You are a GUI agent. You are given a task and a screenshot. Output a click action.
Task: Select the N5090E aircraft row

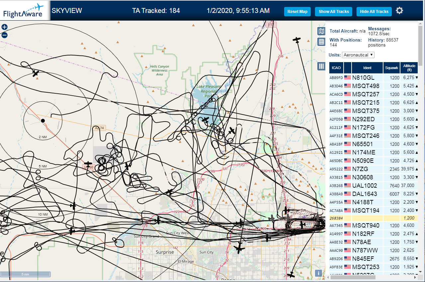(374, 161)
